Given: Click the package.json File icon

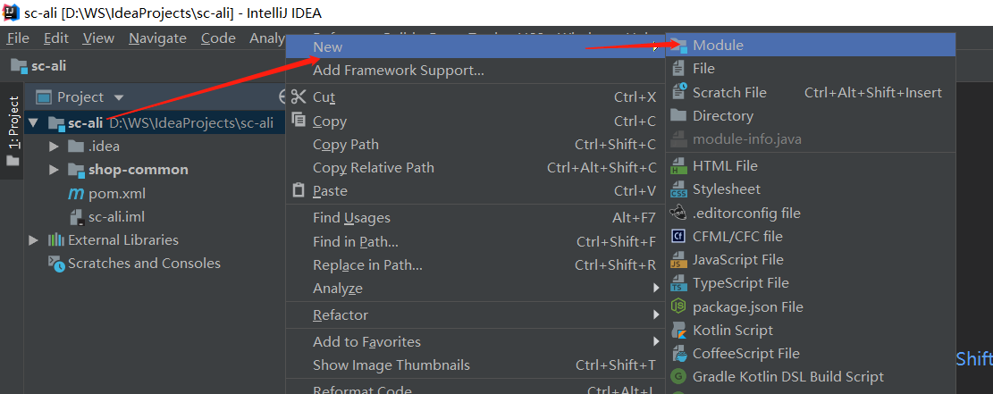Looking at the screenshot, I should [x=679, y=306].
